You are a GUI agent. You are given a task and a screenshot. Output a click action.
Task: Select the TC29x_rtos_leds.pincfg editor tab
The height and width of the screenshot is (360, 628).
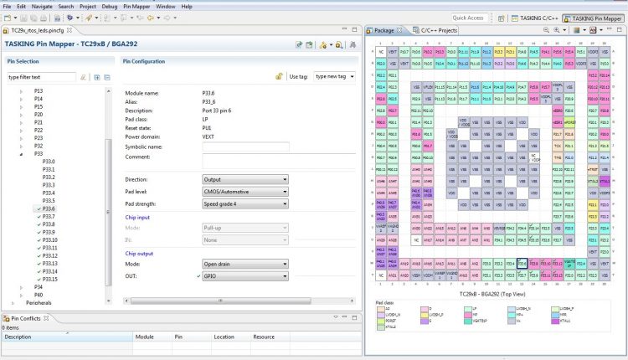click(x=37, y=30)
